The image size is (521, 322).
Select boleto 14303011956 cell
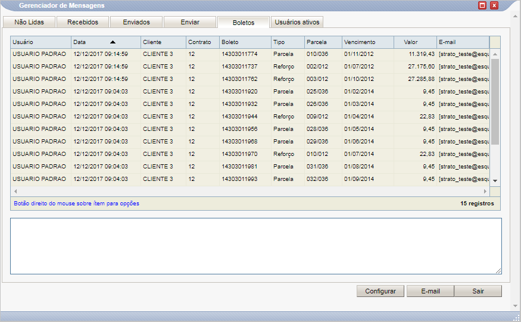[x=245, y=129]
